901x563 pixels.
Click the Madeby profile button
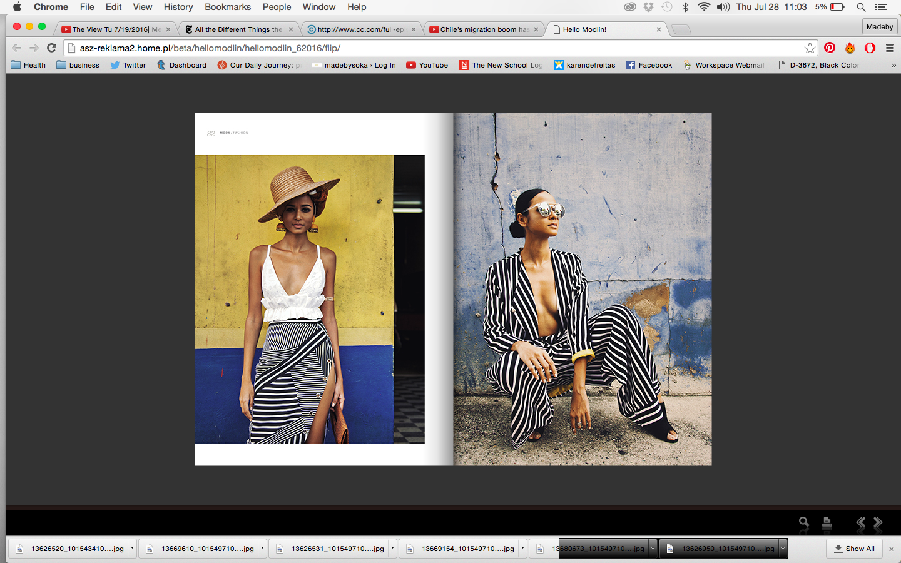pyautogui.click(x=880, y=26)
